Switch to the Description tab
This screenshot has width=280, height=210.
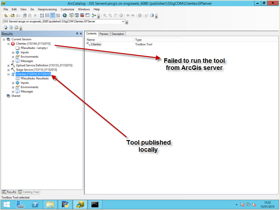click(x=118, y=34)
